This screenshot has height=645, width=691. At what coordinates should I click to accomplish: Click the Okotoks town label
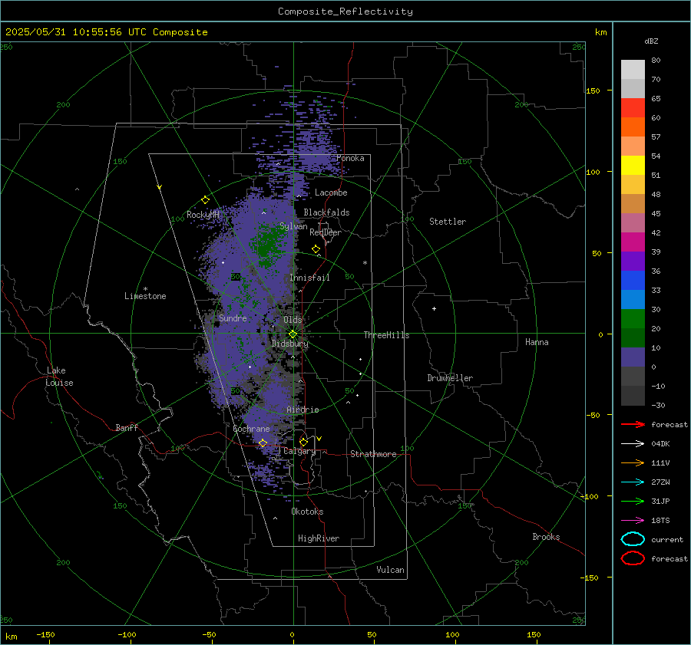point(307,512)
